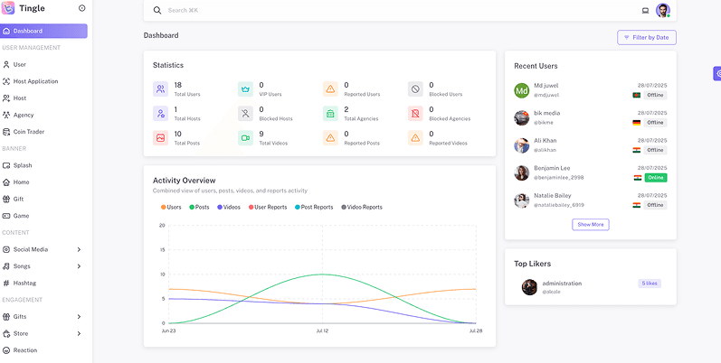Toggle the Video Reports legend item

(x=362, y=208)
